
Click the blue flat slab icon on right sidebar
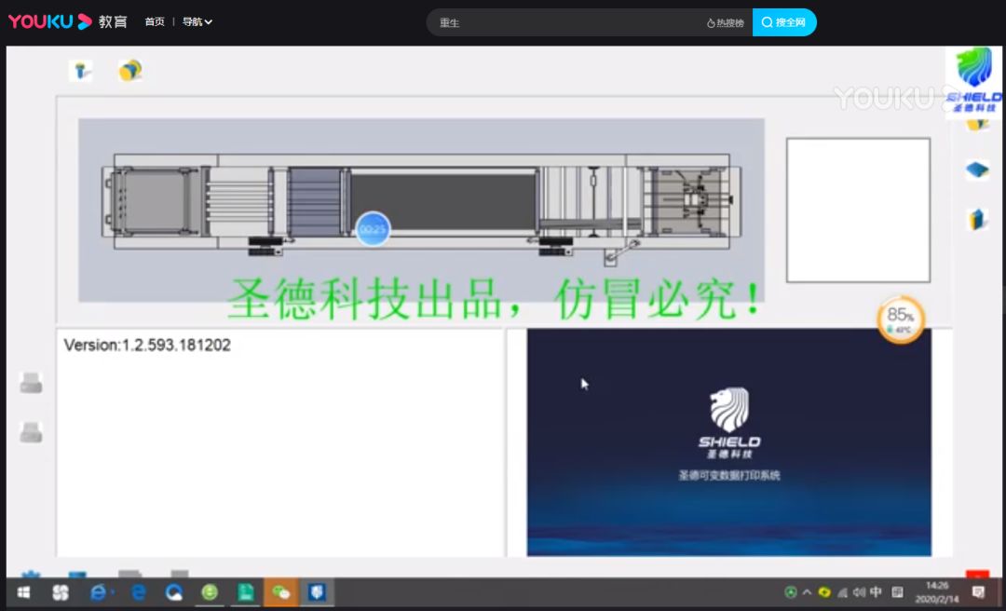point(977,170)
